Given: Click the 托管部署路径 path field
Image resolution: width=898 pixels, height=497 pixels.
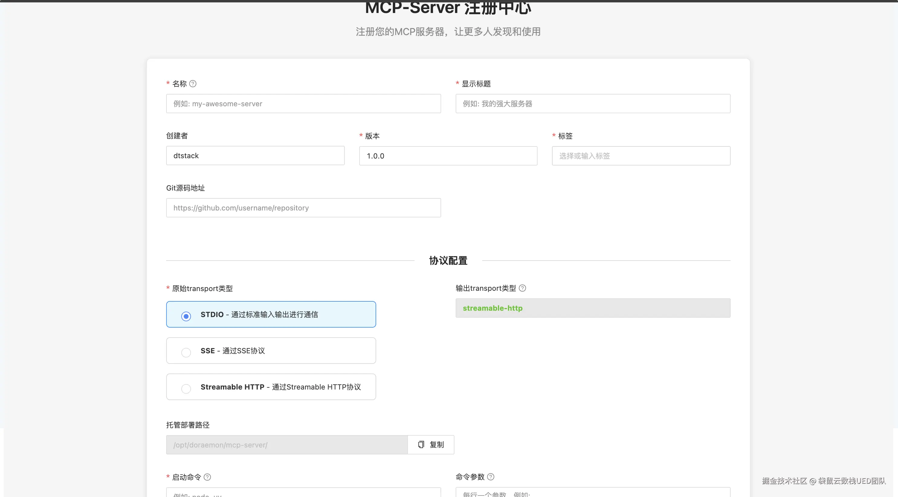Looking at the screenshot, I should coord(286,445).
